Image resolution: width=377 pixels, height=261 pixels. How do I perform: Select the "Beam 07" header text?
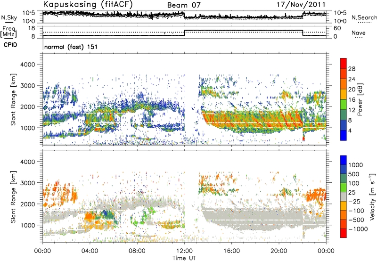tap(184, 5)
